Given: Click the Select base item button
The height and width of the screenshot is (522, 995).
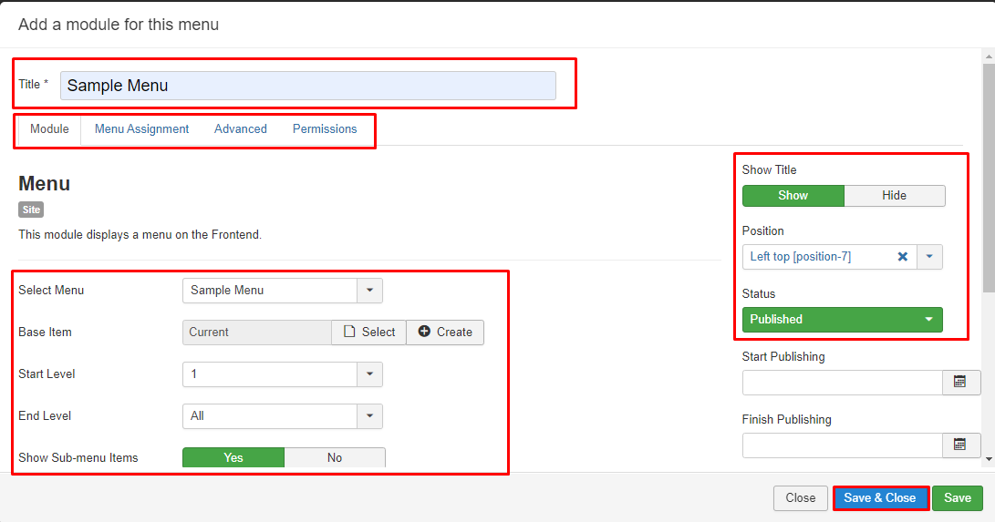Looking at the screenshot, I should click(368, 333).
